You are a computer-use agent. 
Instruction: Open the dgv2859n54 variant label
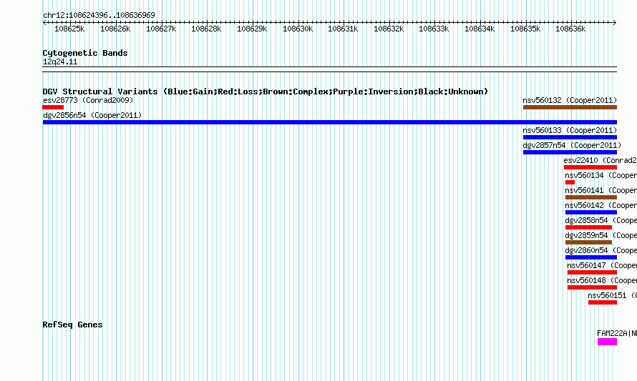click(x=600, y=235)
